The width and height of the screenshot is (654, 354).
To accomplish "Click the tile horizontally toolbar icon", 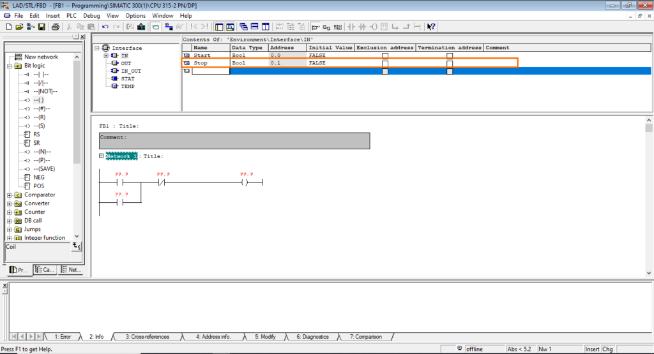I will tap(254, 27).
